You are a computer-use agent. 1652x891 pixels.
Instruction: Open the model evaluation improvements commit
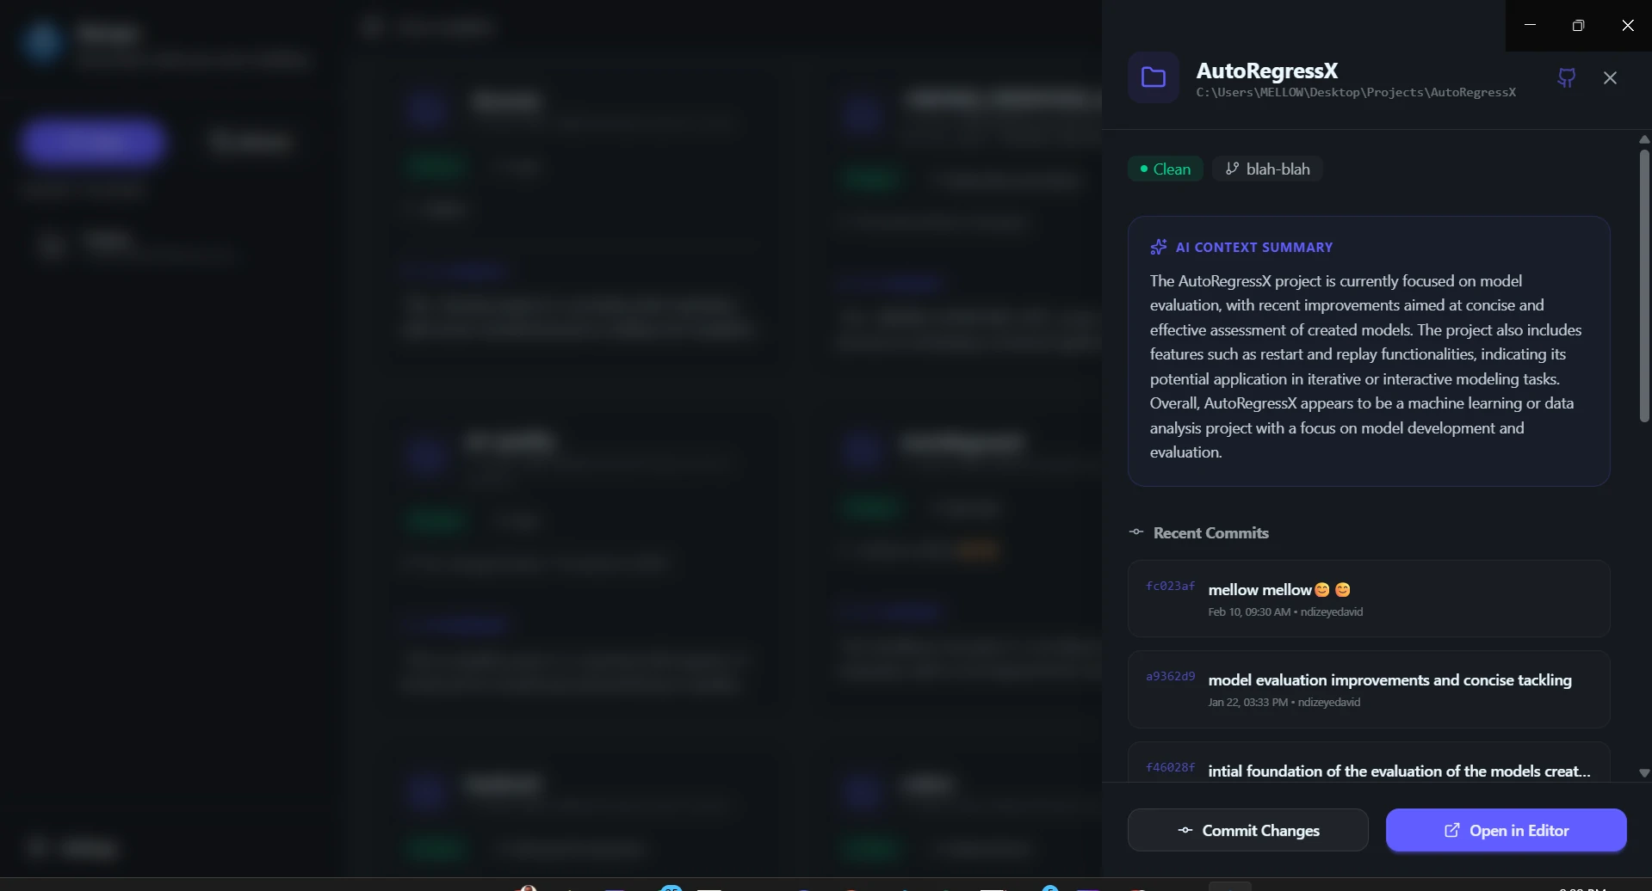(1369, 688)
